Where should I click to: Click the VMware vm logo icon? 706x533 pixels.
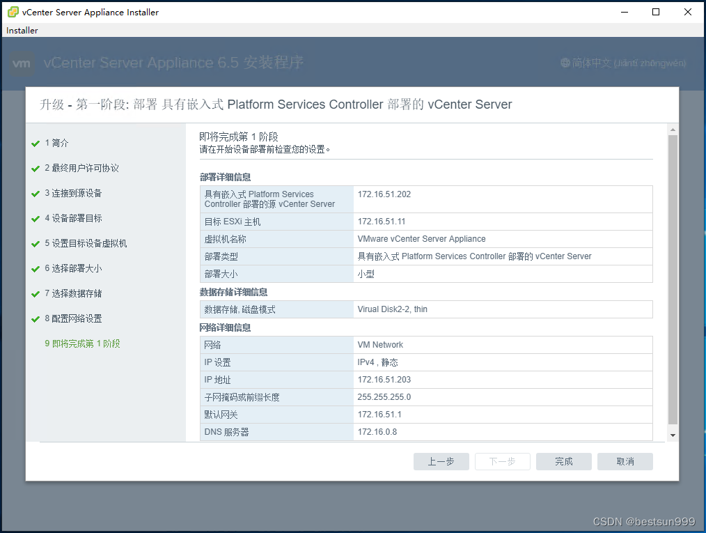pos(22,63)
